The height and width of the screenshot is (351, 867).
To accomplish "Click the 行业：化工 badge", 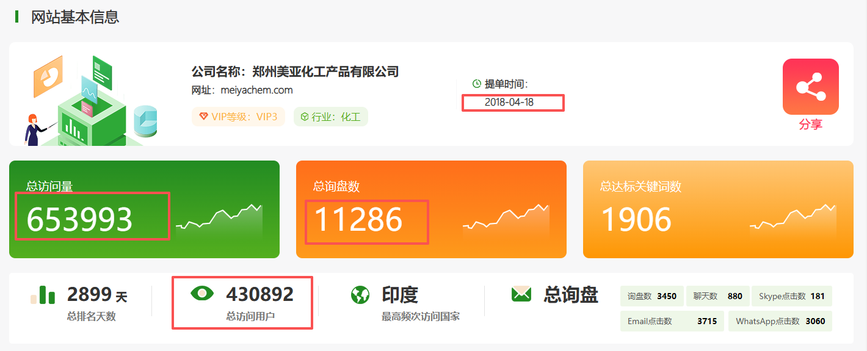I will point(331,117).
